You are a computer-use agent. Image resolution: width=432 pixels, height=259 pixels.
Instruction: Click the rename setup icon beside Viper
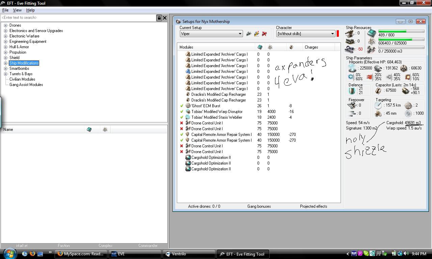(x=249, y=34)
